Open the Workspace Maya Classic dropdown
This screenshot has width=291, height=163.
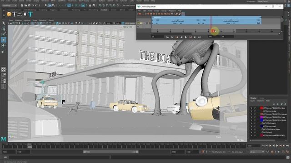point(271,1)
